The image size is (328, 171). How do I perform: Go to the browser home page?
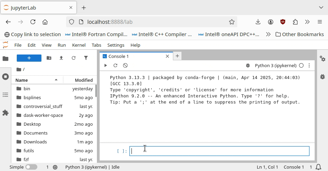(x=45, y=22)
